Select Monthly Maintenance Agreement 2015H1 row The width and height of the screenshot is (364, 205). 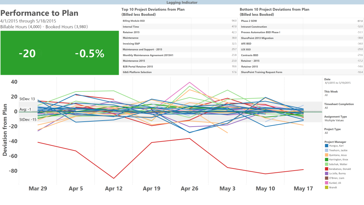(180, 55)
